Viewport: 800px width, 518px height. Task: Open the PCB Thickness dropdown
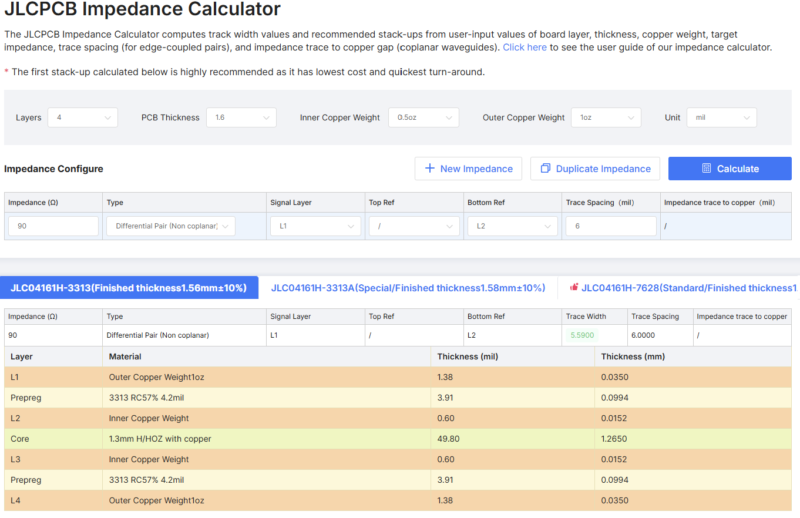tap(241, 117)
